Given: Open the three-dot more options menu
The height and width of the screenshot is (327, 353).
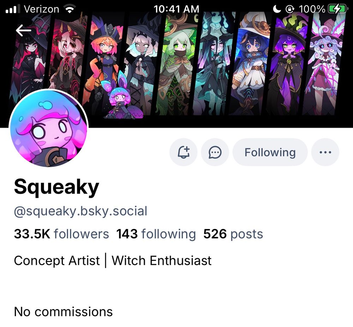Looking at the screenshot, I should [x=325, y=152].
